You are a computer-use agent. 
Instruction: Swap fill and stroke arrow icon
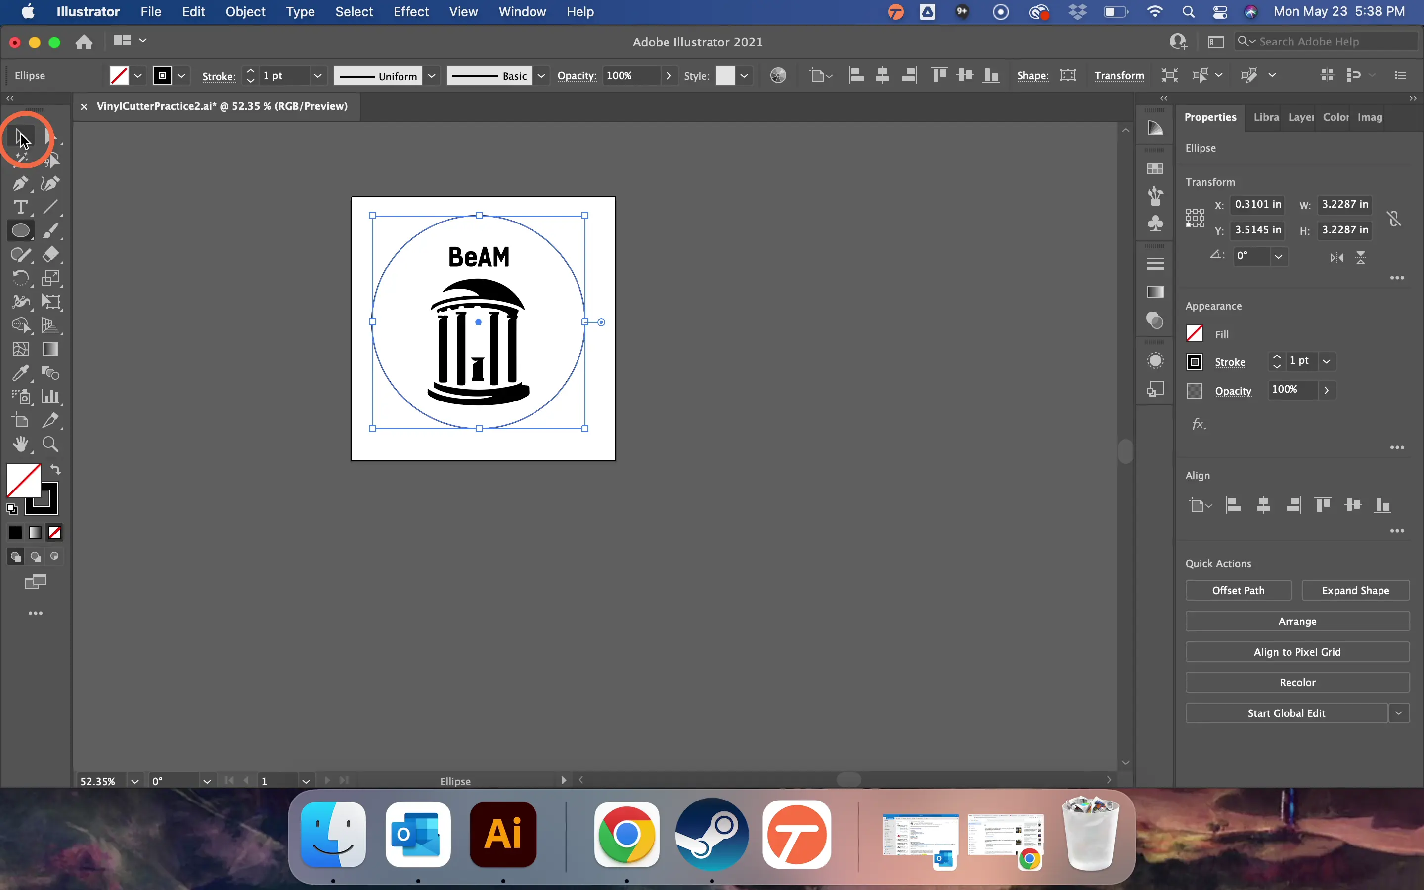(55, 470)
